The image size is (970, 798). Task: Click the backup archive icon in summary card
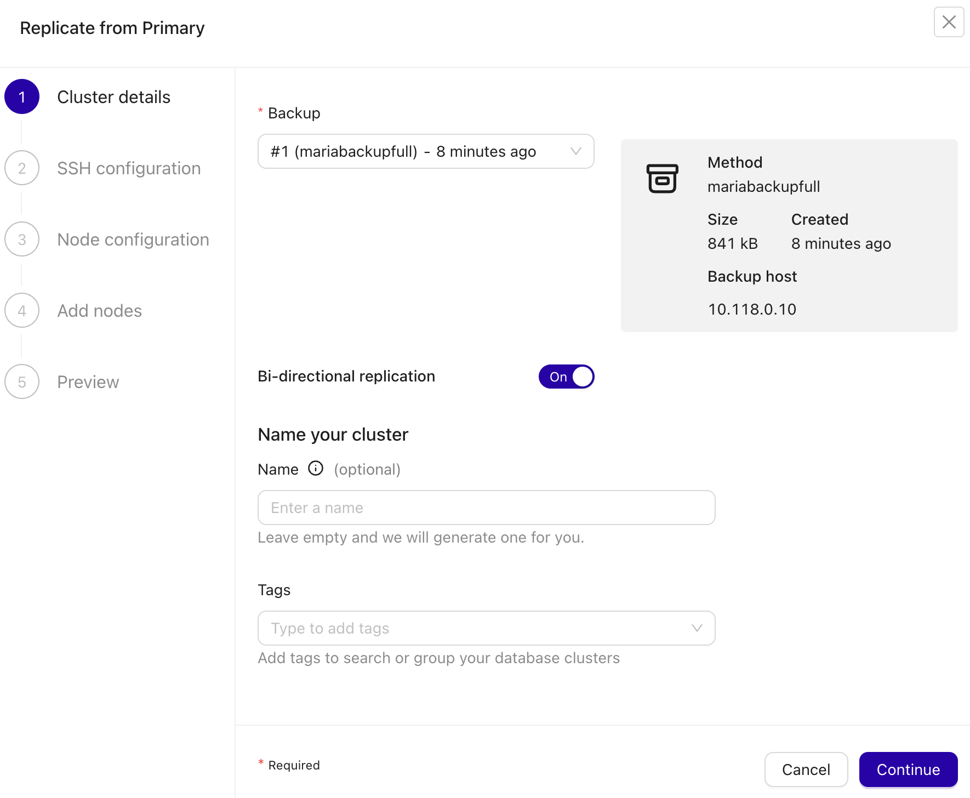pos(662,178)
